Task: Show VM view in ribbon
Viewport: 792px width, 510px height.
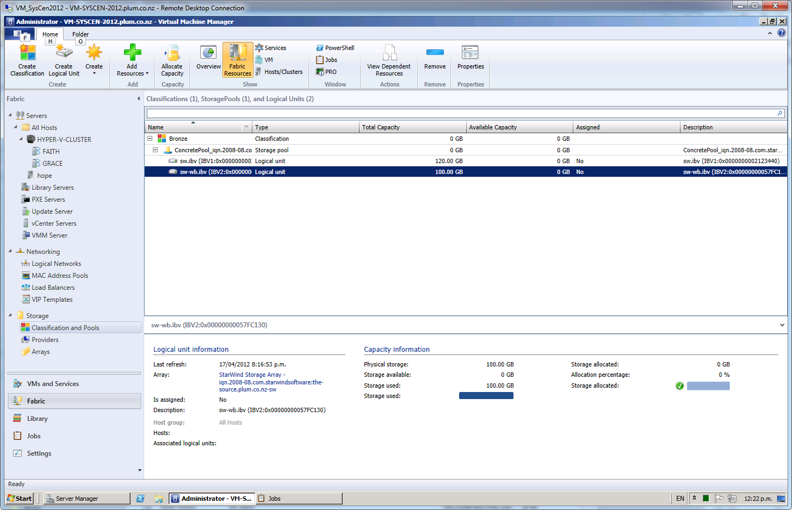Action: pyautogui.click(x=264, y=60)
